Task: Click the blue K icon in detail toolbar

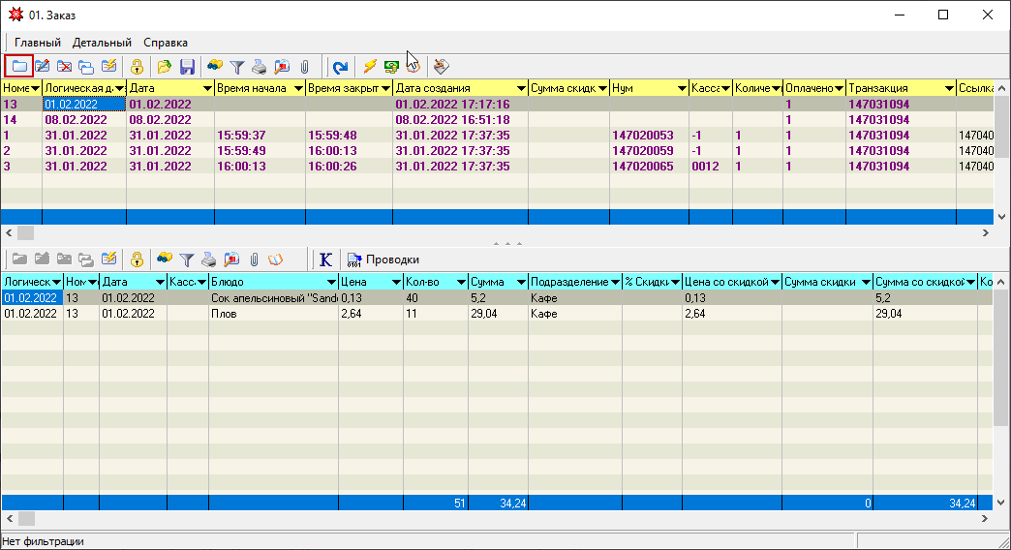Action: pos(325,260)
